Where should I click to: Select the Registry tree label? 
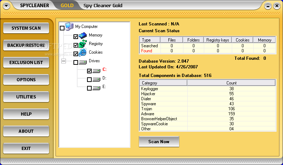96,44
